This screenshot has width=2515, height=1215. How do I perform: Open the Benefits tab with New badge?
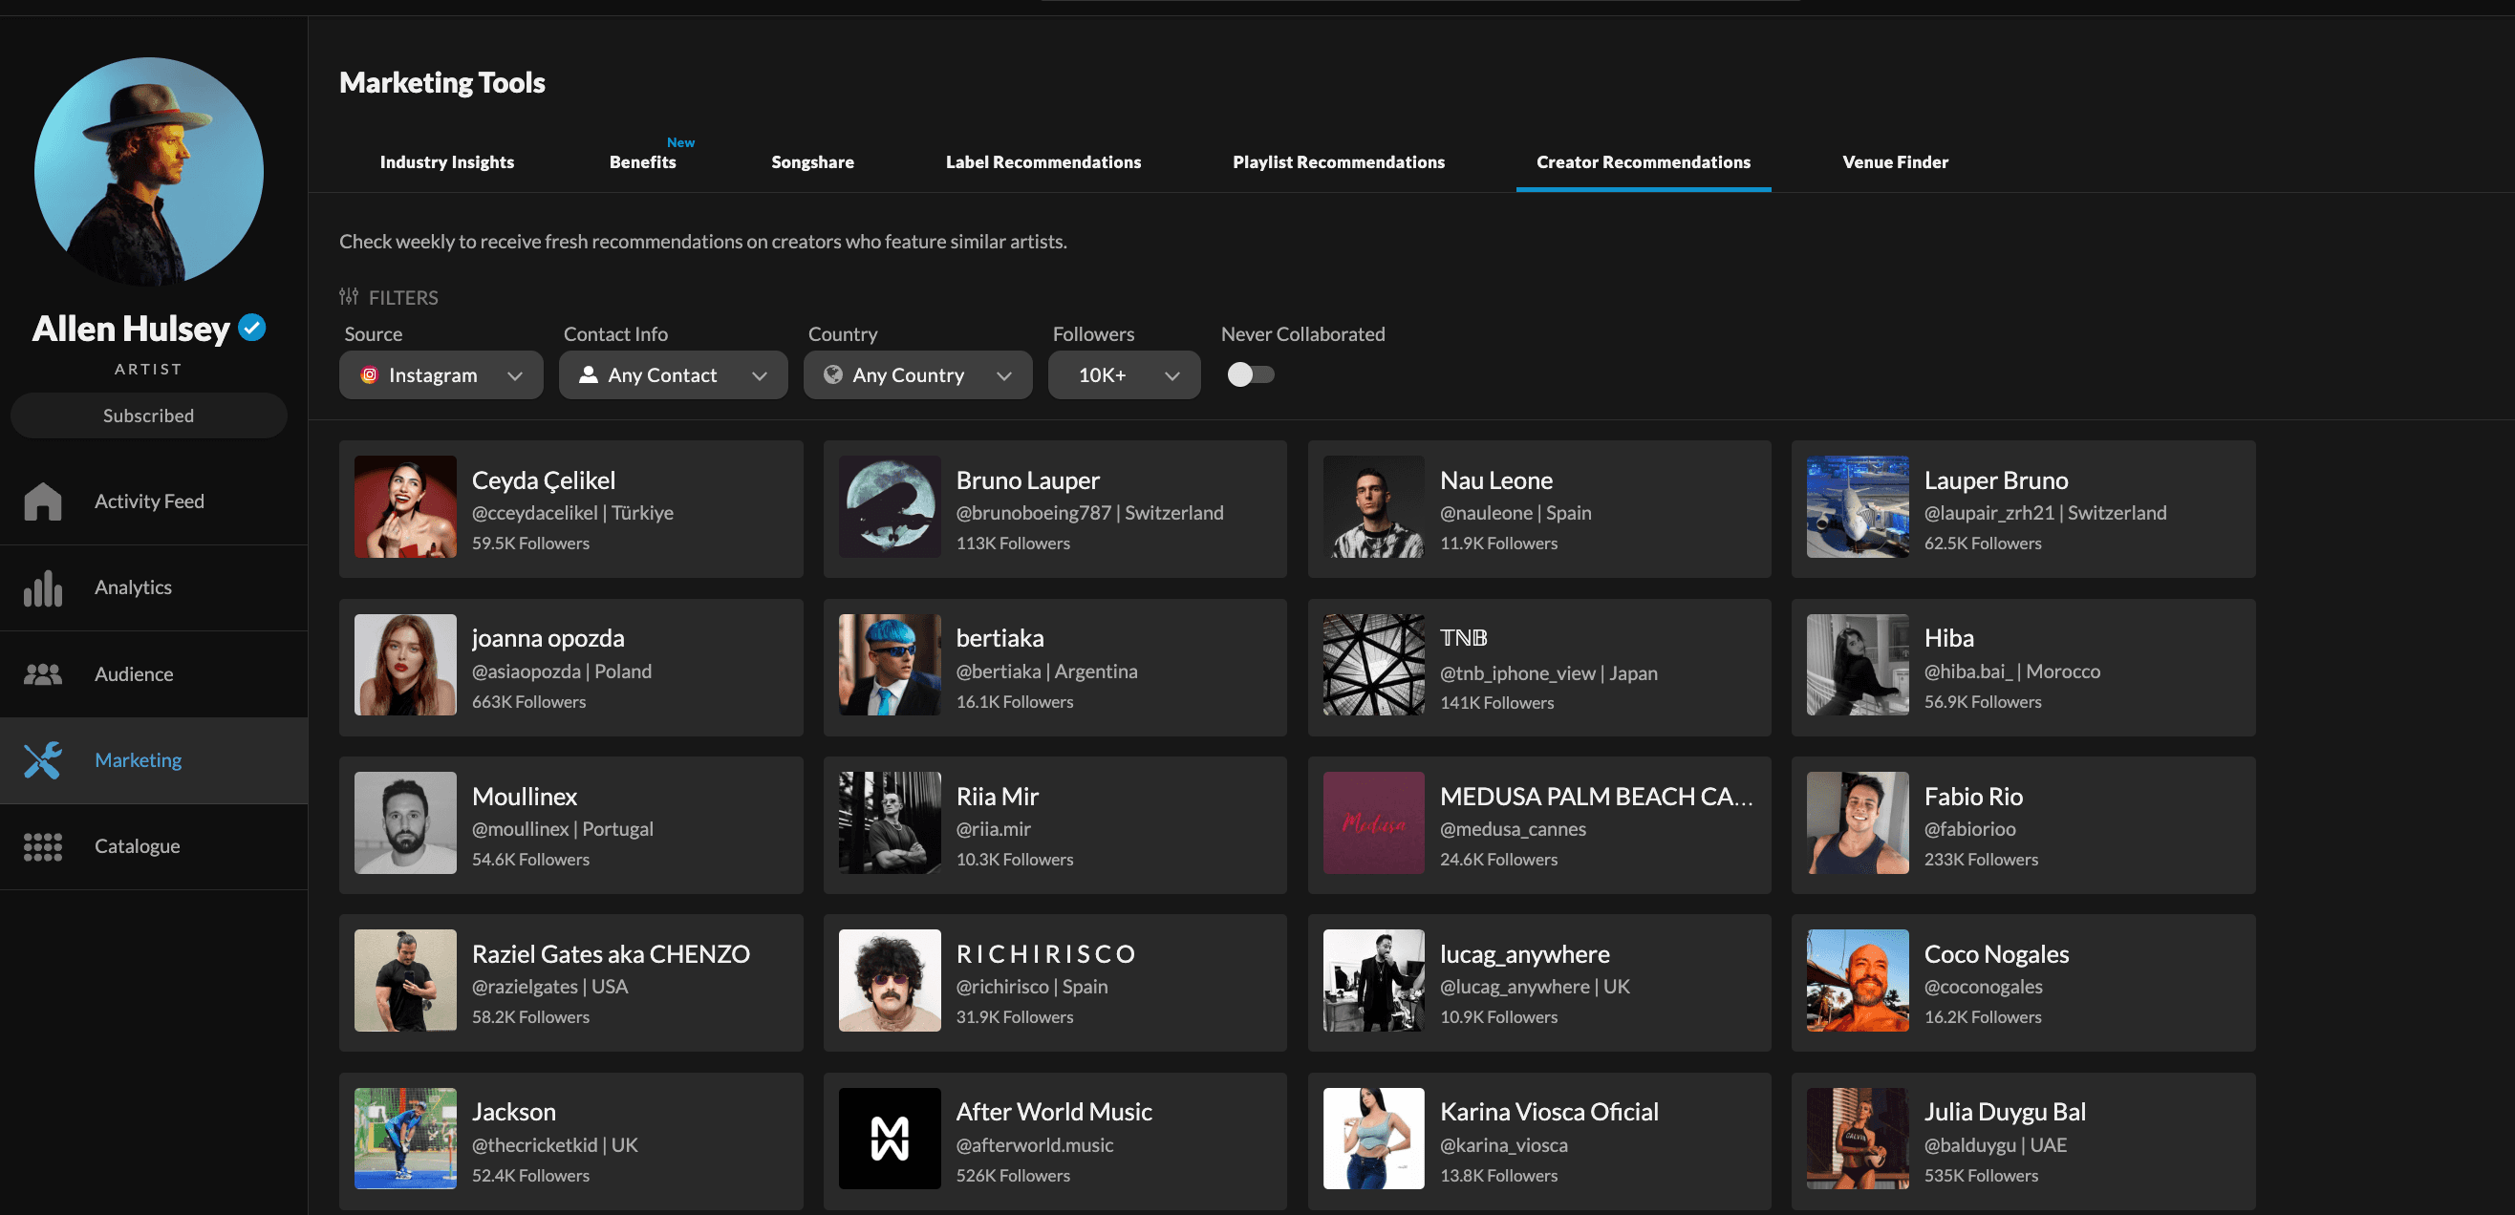[x=641, y=162]
